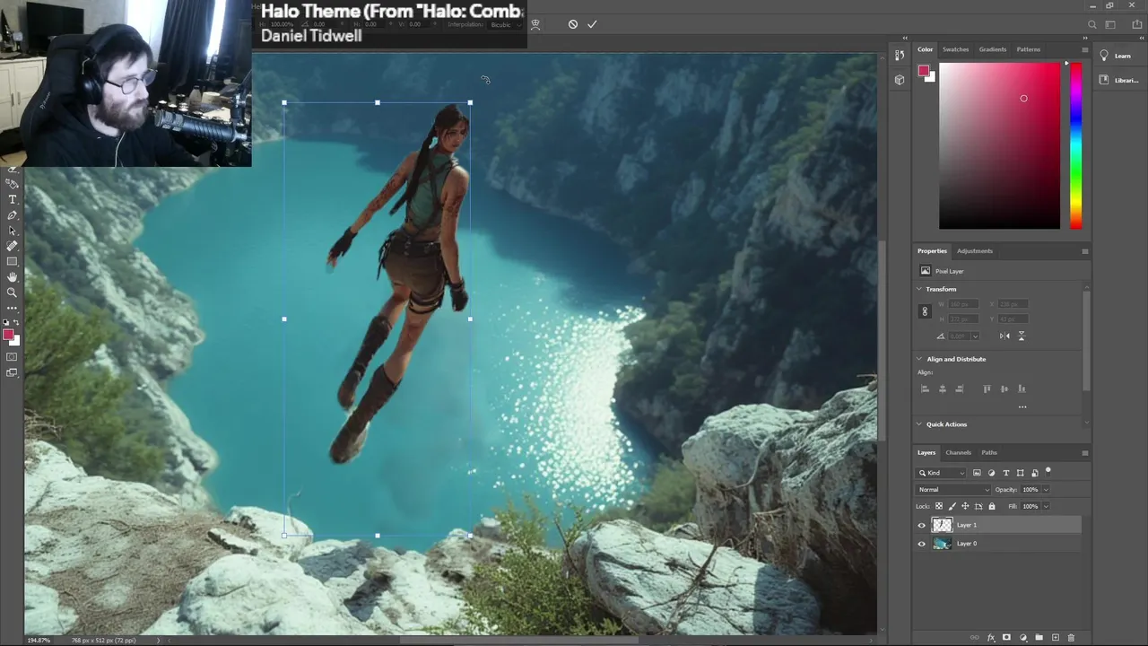Select the Healing Brush bandage tool

click(x=12, y=246)
